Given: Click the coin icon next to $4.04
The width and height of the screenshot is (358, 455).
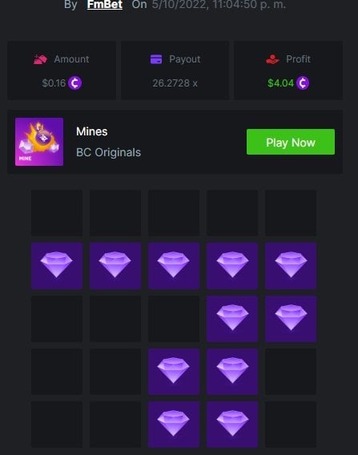Looking at the screenshot, I should 303,83.
